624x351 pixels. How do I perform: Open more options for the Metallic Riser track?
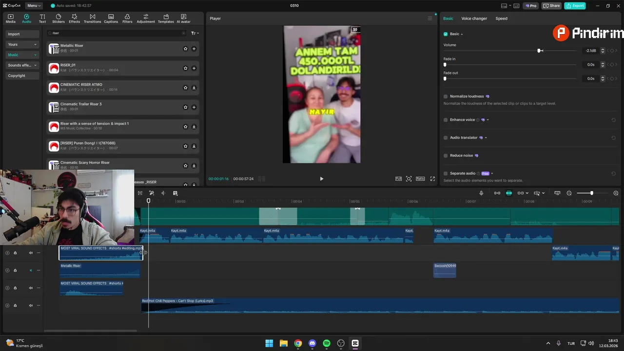[x=39, y=270]
